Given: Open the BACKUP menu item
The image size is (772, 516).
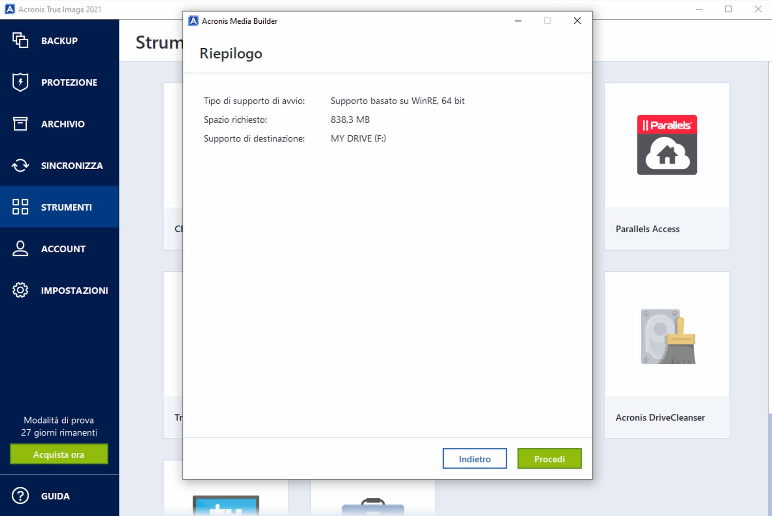Looking at the screenshot, I should (59, 40).
